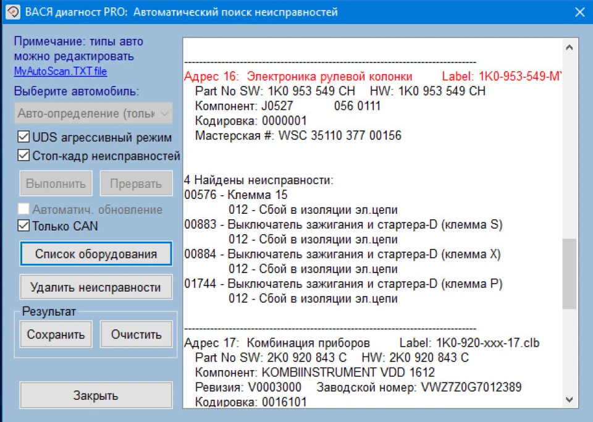Click the 4 Найдены неисправности line
This screenshot has width=593, height=422.
pos(259,180)
